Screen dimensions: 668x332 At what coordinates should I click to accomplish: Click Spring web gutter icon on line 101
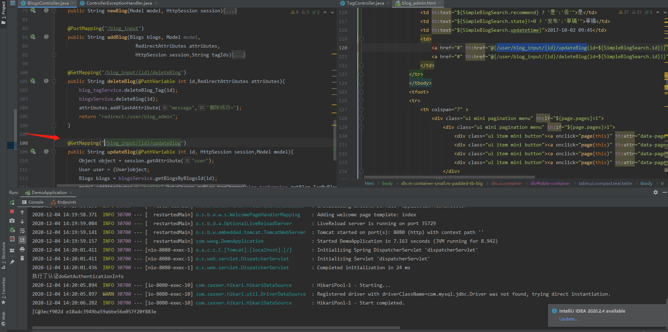pyautogui.click(x=33, y=81)
